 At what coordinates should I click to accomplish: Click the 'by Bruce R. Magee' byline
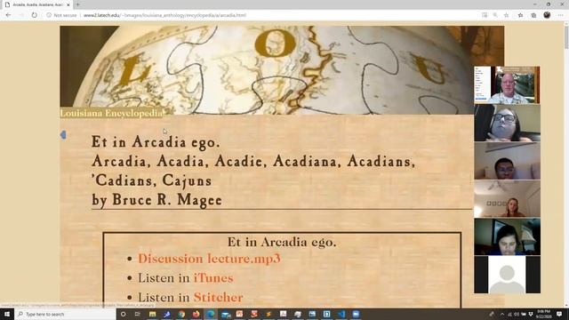(x=156, y=200)
